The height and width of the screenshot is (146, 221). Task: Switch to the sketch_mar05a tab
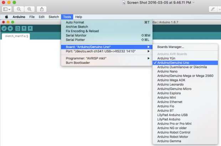click(x=16, y=36)
